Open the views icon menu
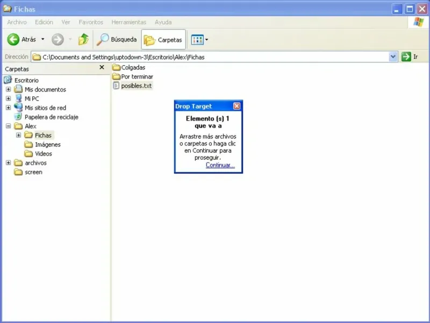430x323 pixels. (x=199, y=40)
